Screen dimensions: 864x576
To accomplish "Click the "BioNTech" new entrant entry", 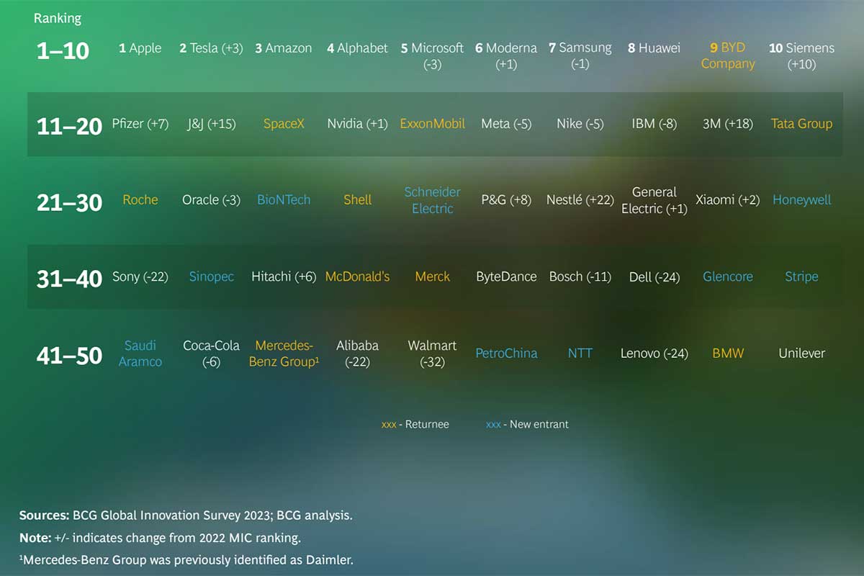I will tap(284, 200).
